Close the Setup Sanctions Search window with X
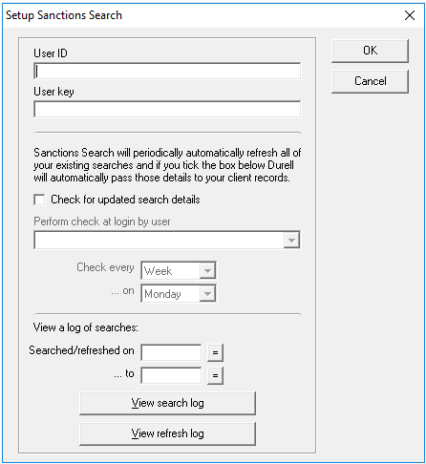This screenshot has width=426, height=464. tap(410, 15)
